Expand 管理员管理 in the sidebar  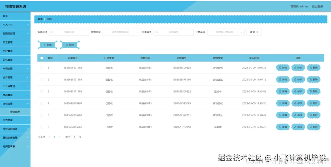15,34
